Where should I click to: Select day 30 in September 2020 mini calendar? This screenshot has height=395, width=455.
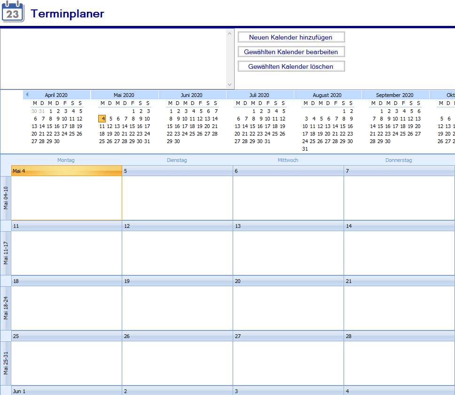(388, 141)
